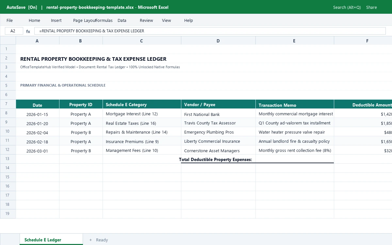Viewport: 392px width, 245px height.
Task: Open the File menu
Action: click(x=9, y=20)
